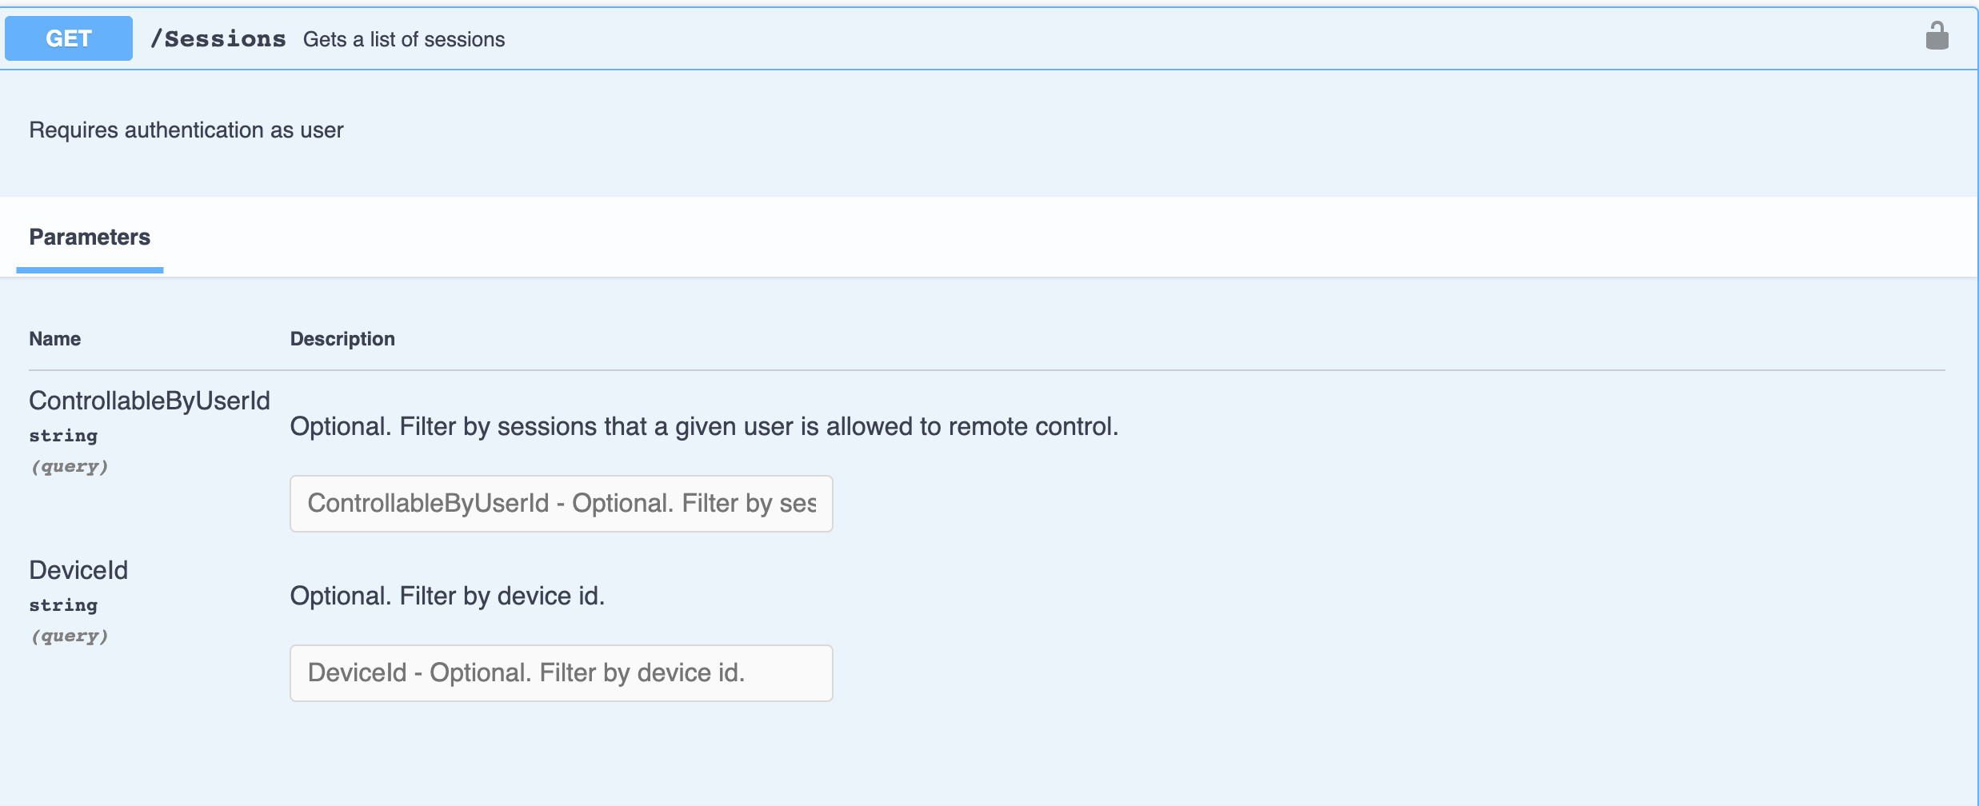Image resolution: width=1979 pixels, height=806 pixels.
Task: Click the remote control filter description text
Action: point(704,426)
